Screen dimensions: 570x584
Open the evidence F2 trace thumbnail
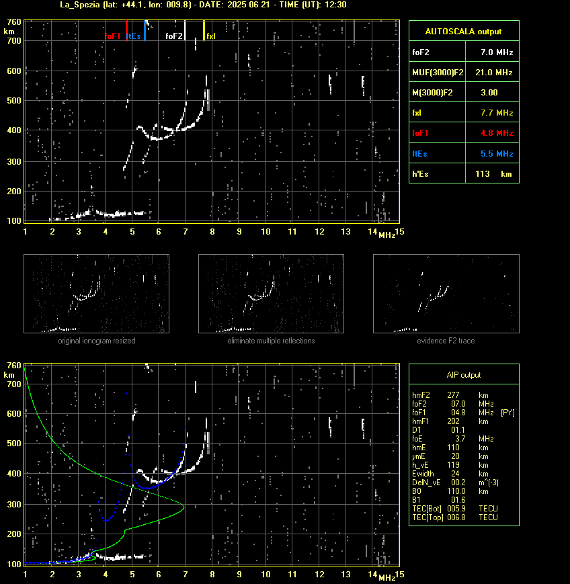[x=446, y=294]
